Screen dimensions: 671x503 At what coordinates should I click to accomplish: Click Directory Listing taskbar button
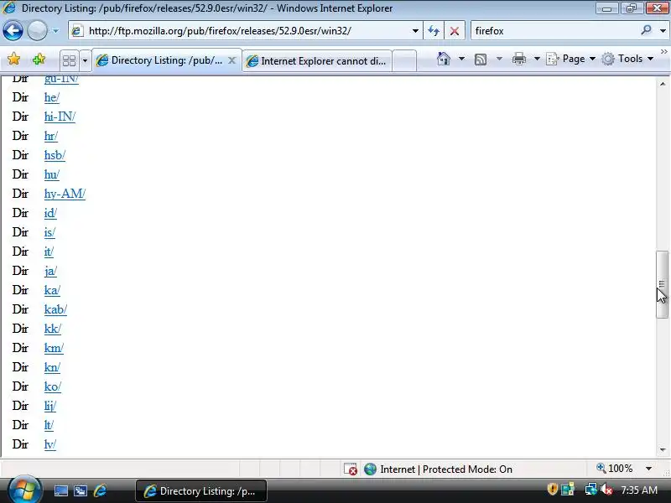point(201,491)
